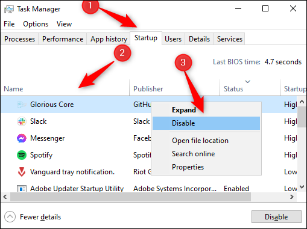Click the Last BIOS time label

(236, 62)
